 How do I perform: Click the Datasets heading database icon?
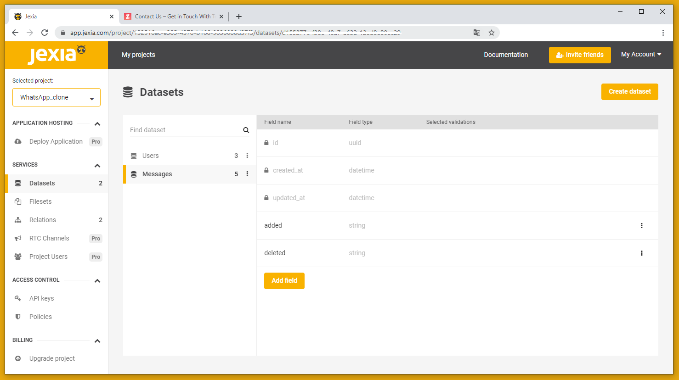[x=128, y=92]
